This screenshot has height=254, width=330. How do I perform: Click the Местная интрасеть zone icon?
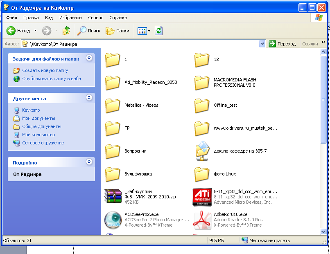coord(245,240)
